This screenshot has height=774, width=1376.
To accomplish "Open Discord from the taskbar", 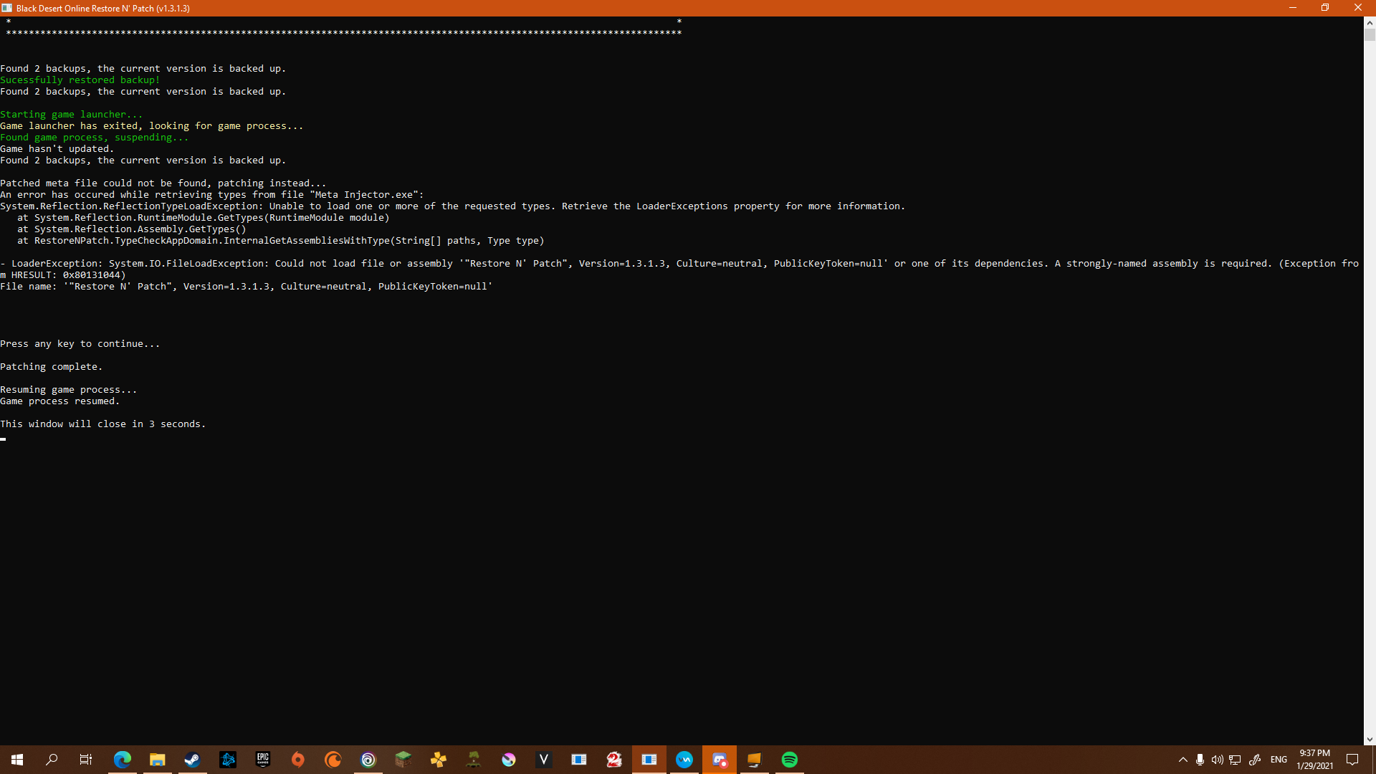I will 720,760.
